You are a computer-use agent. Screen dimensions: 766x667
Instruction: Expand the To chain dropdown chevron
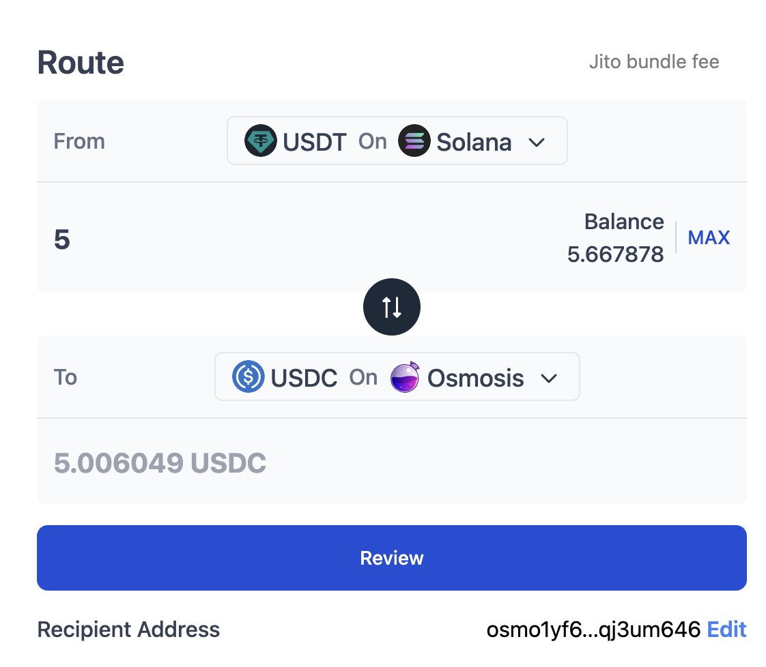coord(549,378)
